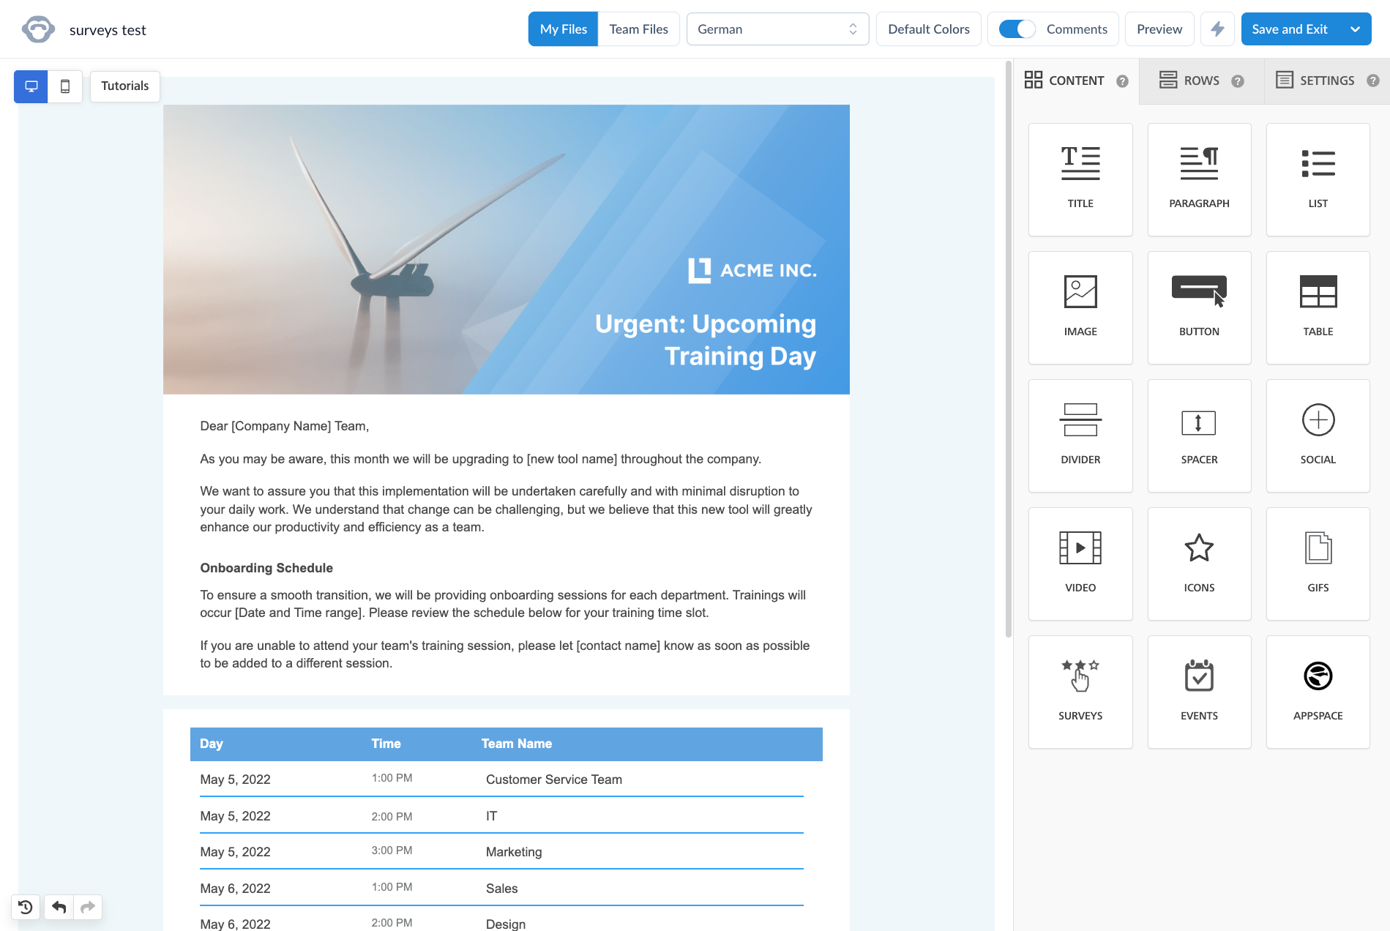Switch to desktop preview mode
Image resolution: width=1390 pixels, height=931 pixels.
point(31,86)
